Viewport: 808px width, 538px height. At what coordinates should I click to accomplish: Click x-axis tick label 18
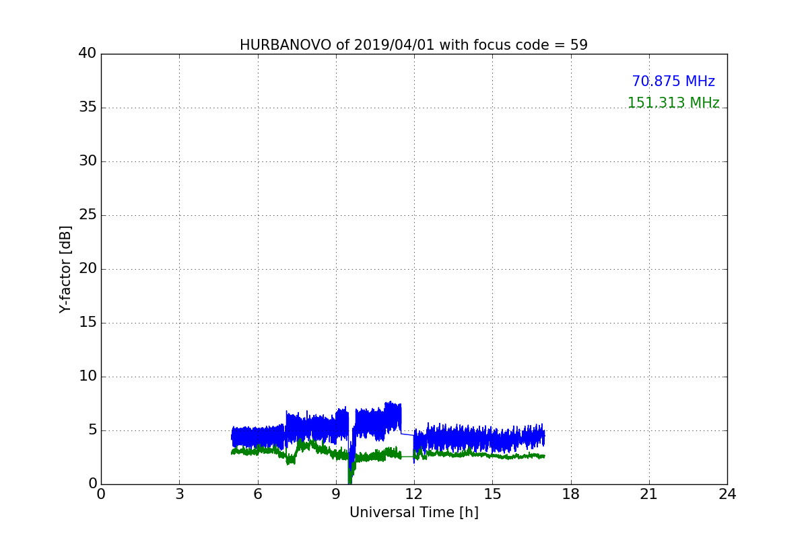coord(571,494)
